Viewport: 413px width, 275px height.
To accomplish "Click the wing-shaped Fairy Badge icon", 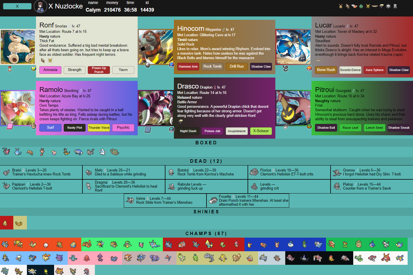I will point(375,6).
